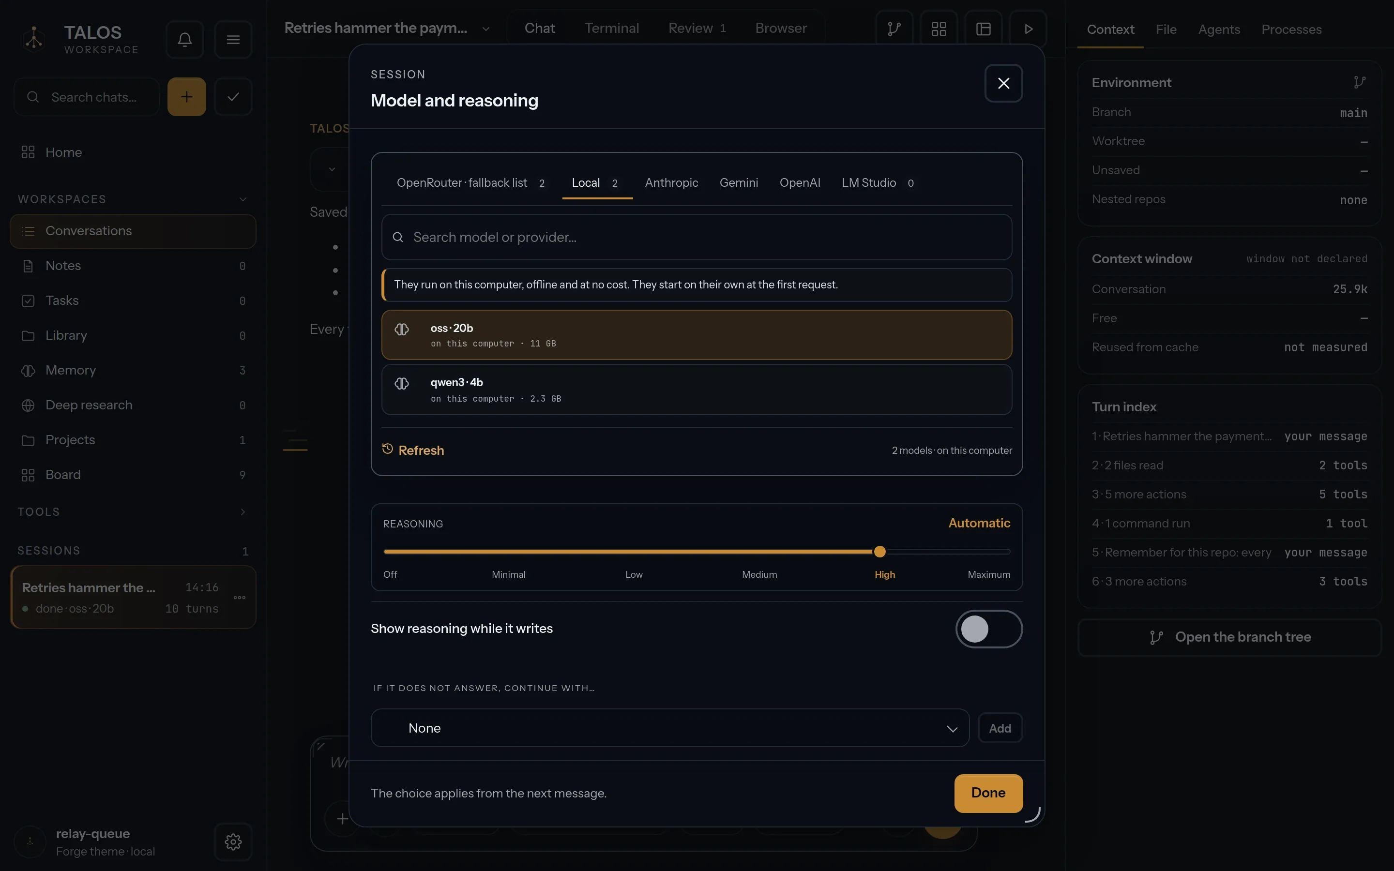1394x871 pixels.
Task: Open settings gear next to relay-queue
Action: [233, 841]
